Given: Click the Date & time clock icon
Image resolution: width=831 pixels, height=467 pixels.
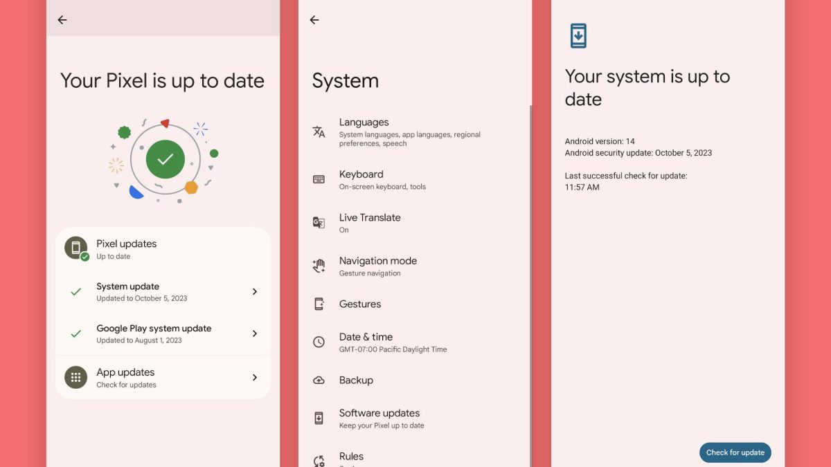Looking at the screenshot, I should pos(319,342).
